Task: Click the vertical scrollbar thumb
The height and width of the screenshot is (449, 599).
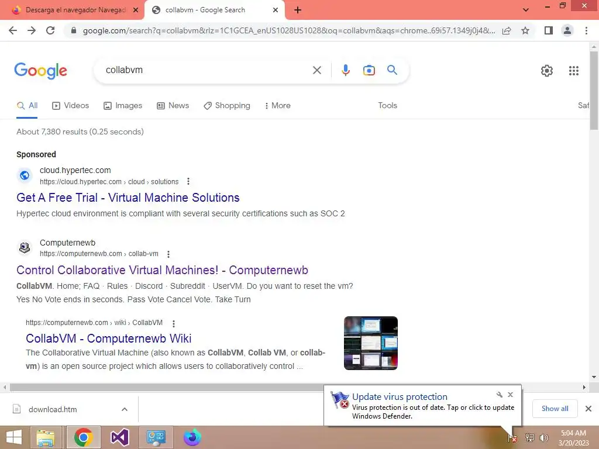Action: tap(594, 89)
